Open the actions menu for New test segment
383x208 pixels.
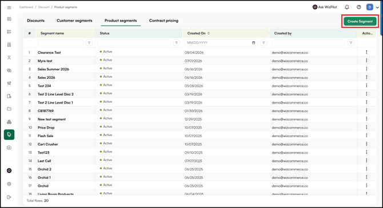tap(366, 119)
